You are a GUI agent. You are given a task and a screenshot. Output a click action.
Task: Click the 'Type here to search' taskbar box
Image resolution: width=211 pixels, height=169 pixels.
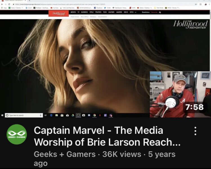pos(24,115)
